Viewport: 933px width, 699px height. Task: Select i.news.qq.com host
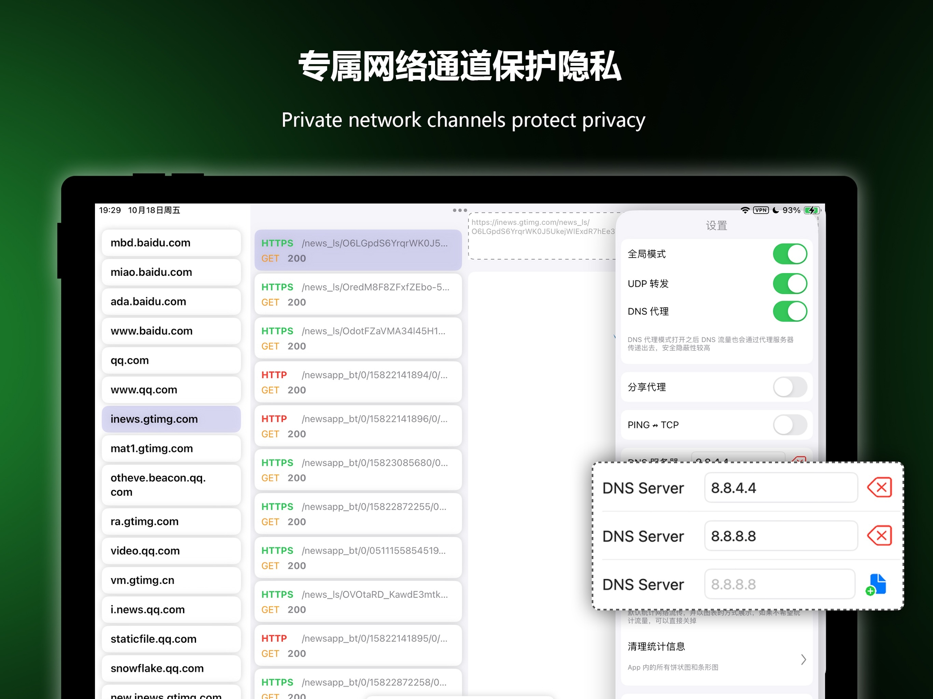(x=171, y=610)
